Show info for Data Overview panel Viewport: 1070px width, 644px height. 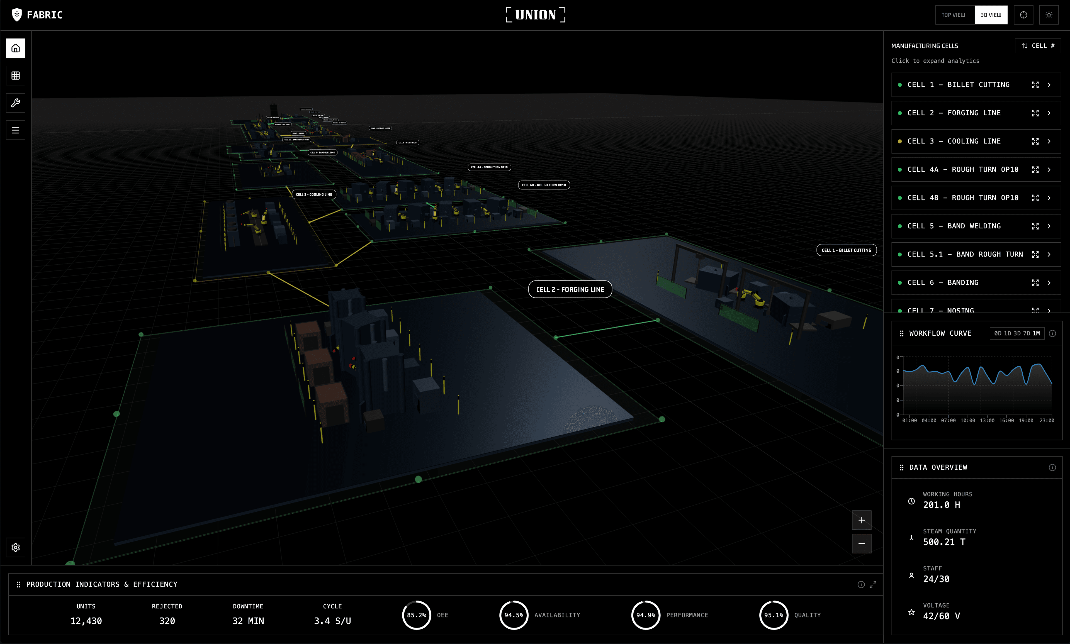(x=1052, y=467)
